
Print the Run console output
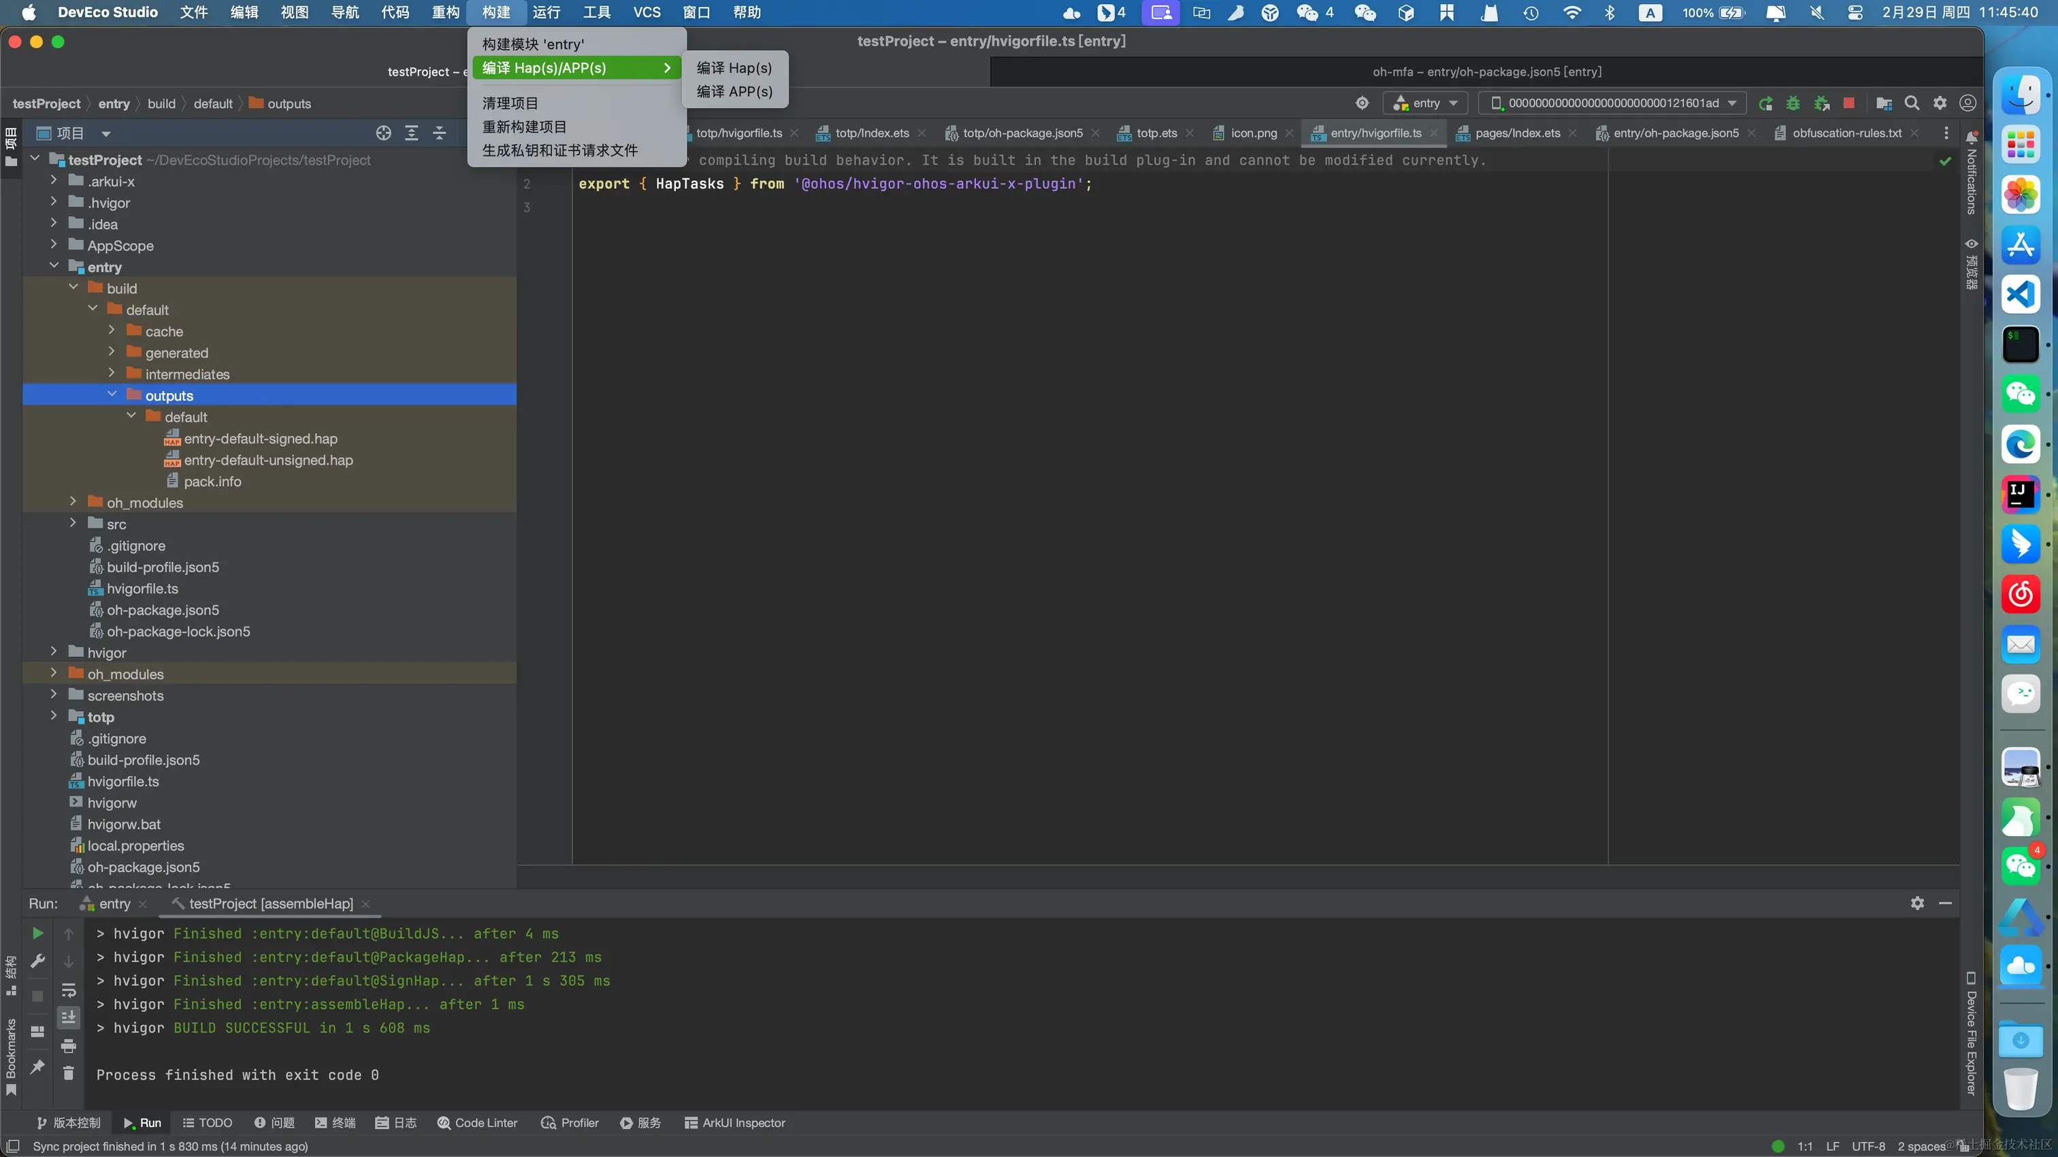(x=69, y=1045)
